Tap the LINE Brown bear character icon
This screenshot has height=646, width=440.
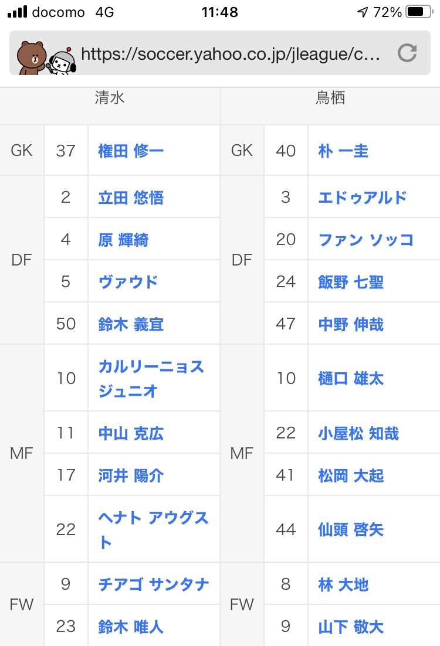[32, 56]
